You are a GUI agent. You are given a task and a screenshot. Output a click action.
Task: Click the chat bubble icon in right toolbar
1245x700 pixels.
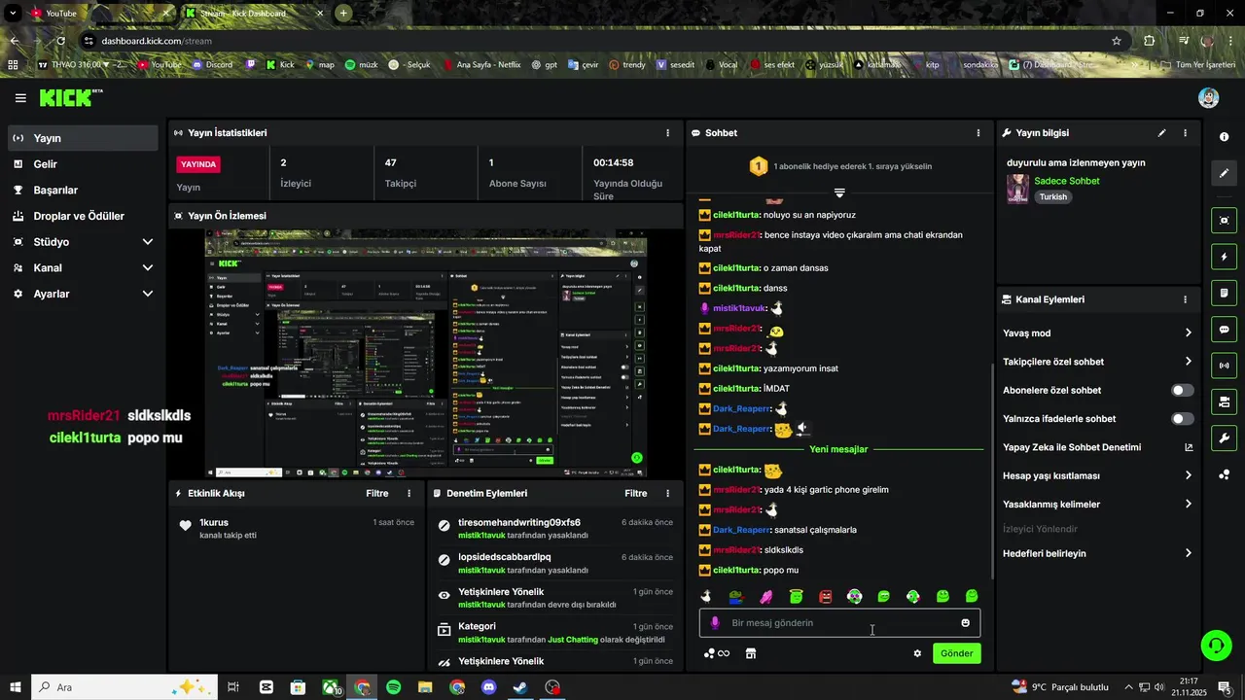[1225, 329]
